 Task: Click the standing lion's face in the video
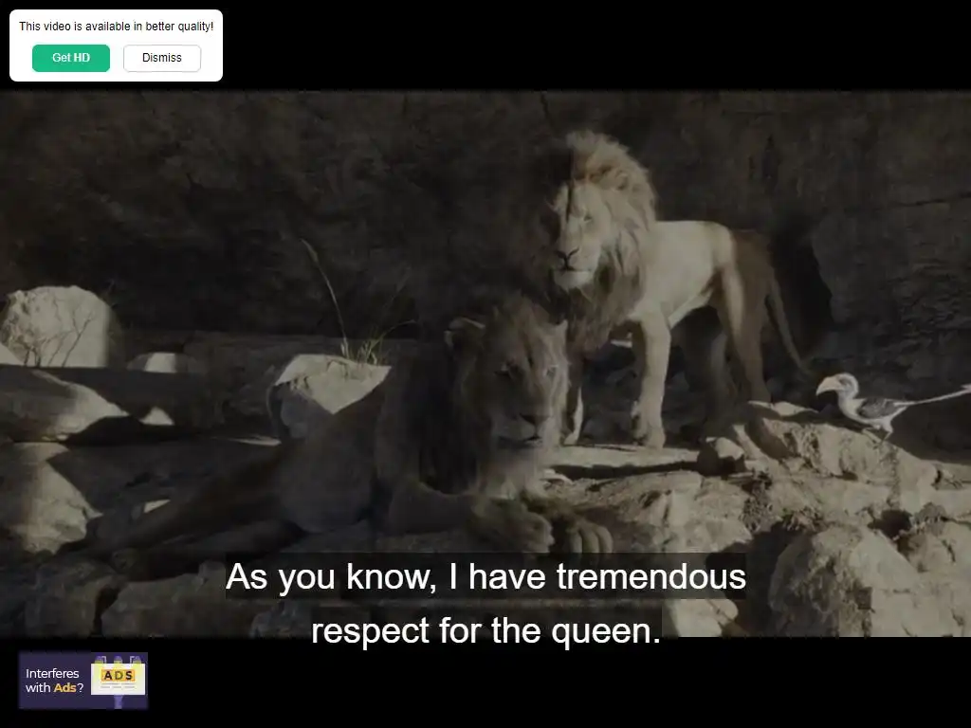tap(575, 238)
